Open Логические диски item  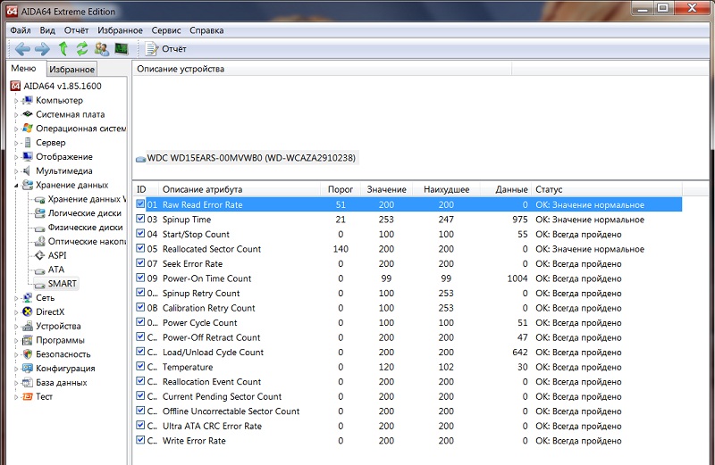tap(84, 213)
